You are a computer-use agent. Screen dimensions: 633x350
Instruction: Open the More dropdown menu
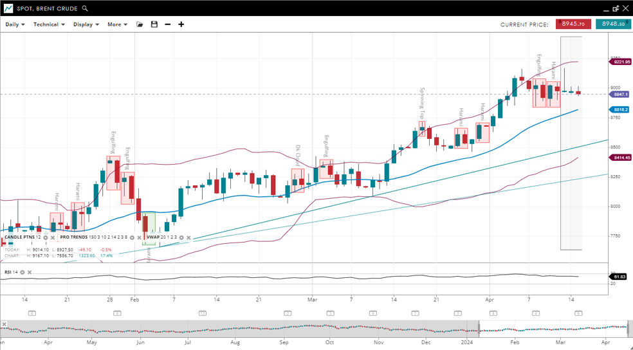coord(116,24)
